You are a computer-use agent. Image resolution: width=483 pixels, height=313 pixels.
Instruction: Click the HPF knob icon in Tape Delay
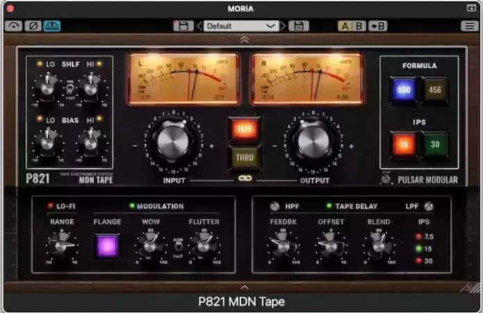(x=275, y=206)
